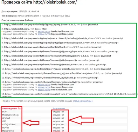138x132 pixels.
Task: Click file 5 URL light.js?ver=3.9.2
Action: [x=41, y=47]
